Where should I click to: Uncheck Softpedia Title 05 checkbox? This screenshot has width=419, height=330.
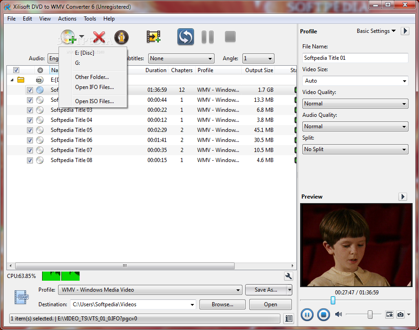30,130
